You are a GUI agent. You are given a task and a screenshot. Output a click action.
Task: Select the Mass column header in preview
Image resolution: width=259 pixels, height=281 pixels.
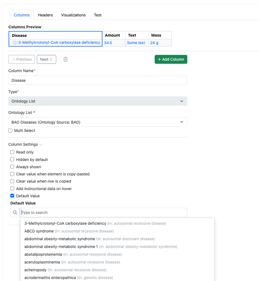[160, 35]
